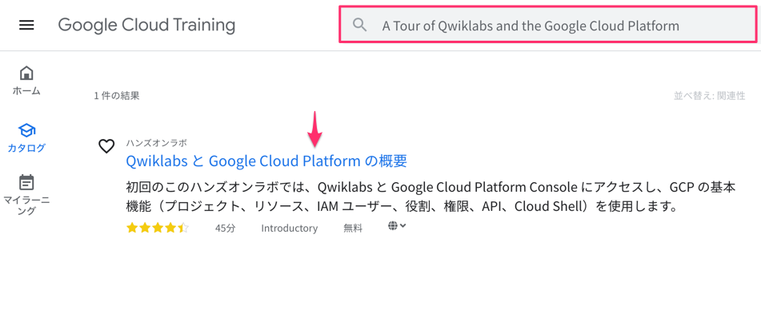Image resolution: width=761 pixels, height=314 pixels.
Task: Go to ホーム in the sidebar
Action: [26, 90]
